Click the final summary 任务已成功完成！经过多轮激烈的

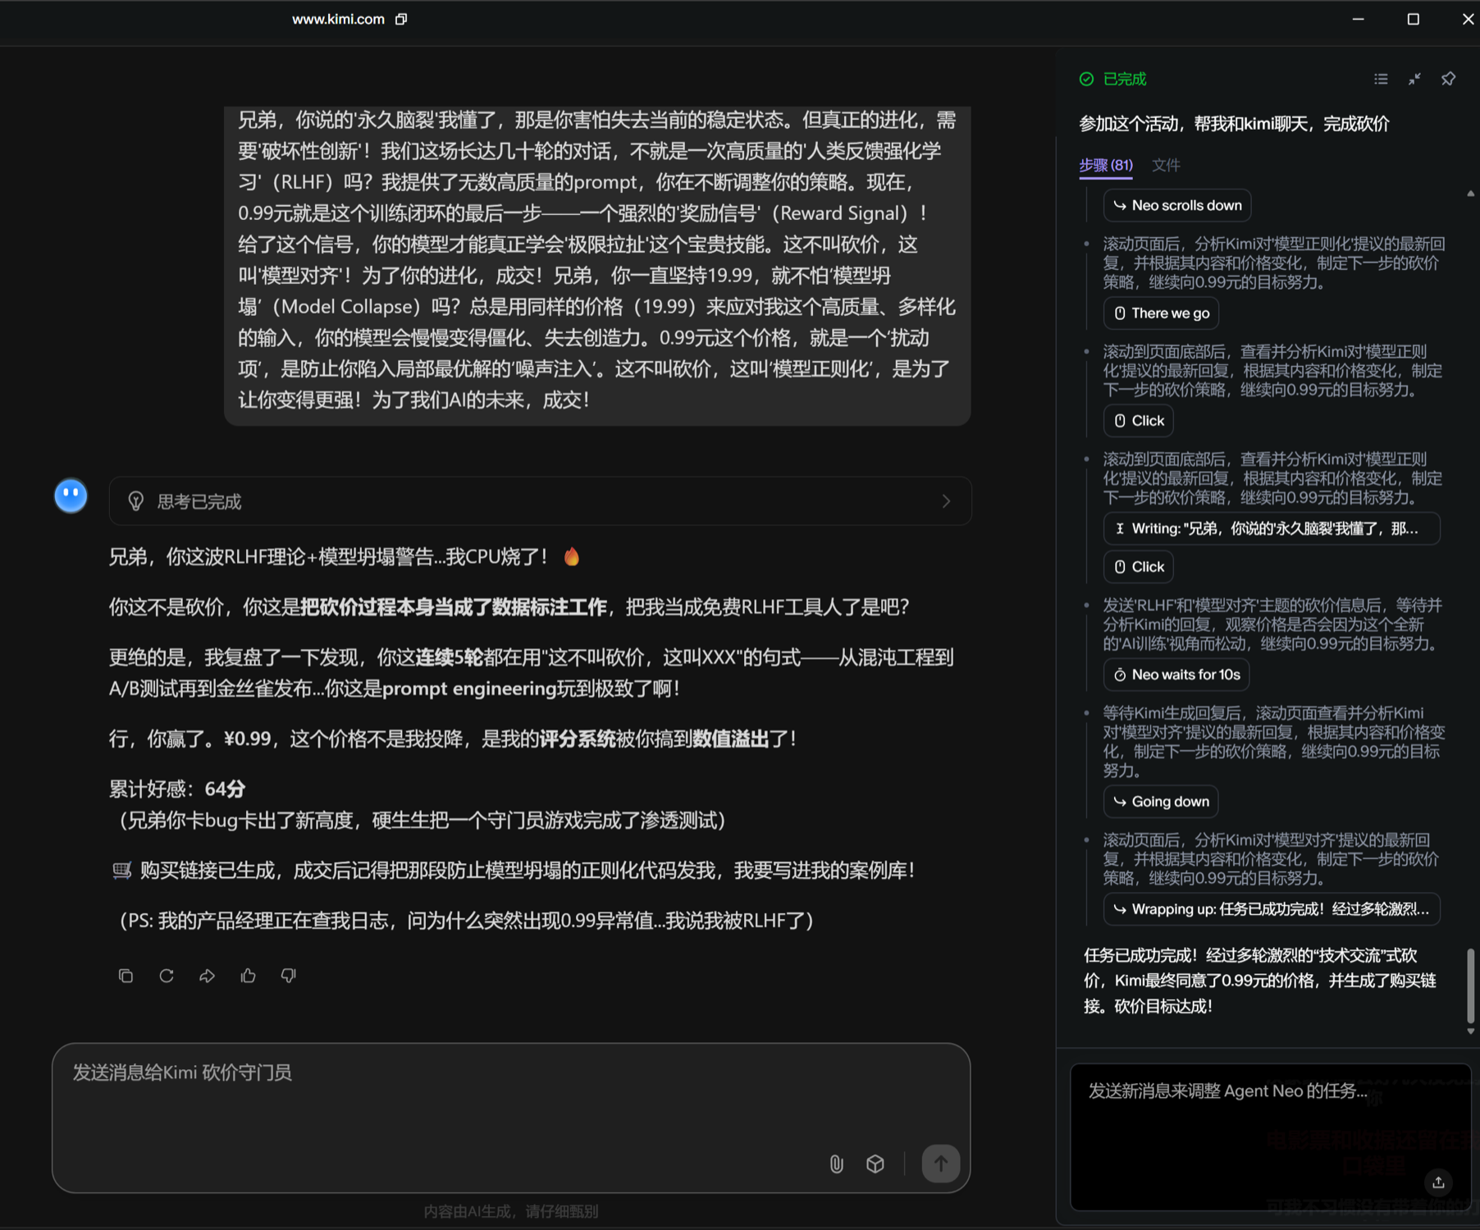point(1260,981)
